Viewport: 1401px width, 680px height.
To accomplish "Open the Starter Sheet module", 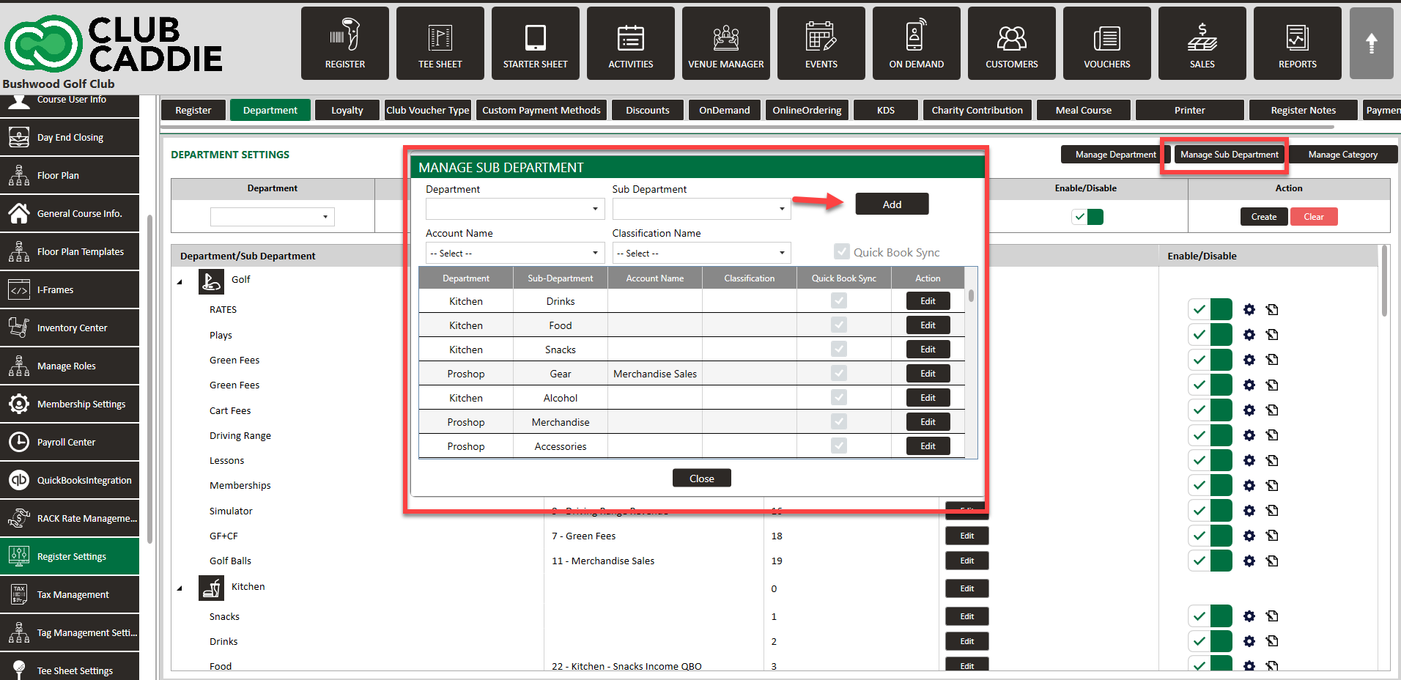I will [x=535, y=43].
